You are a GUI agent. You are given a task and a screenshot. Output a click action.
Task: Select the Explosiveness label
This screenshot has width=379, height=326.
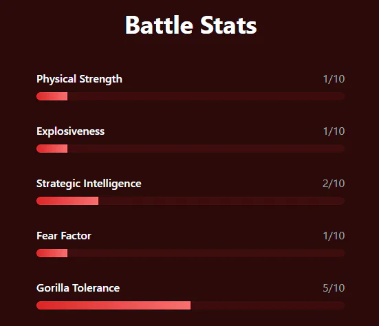click(x=70, y=131)
